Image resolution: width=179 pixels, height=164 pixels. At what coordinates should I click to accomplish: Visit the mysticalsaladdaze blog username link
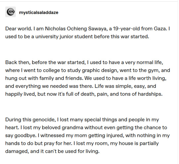pos(39,12)
